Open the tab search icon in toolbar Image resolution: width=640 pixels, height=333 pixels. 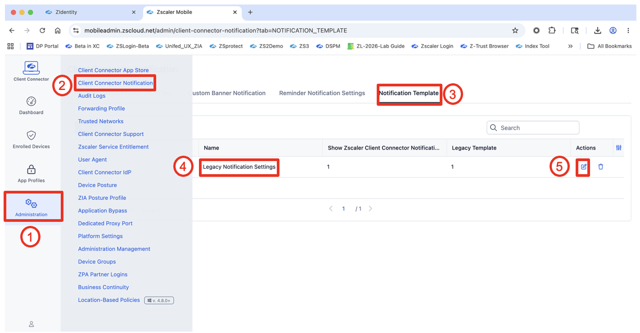pyautogui.click(x=575, y=31)
